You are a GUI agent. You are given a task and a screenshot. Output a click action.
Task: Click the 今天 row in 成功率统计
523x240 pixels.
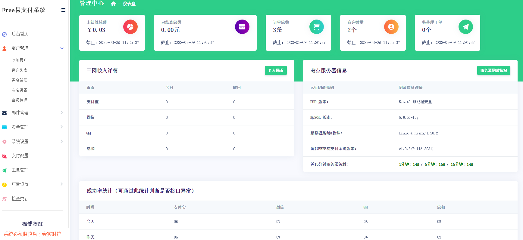tap(298, 222)
